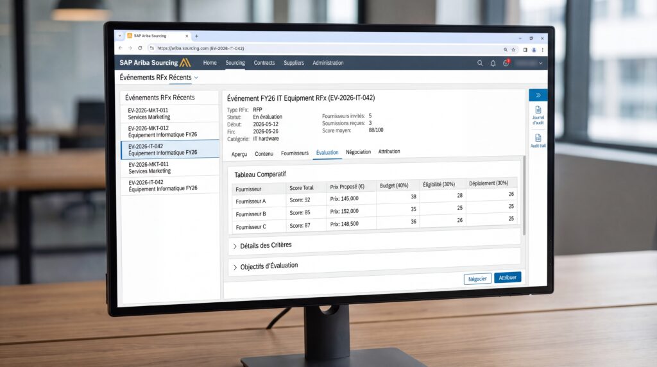Reload the page with the refresh icon
The height and width of the screenshot is (367, 657).
click(x=140, y=48)
